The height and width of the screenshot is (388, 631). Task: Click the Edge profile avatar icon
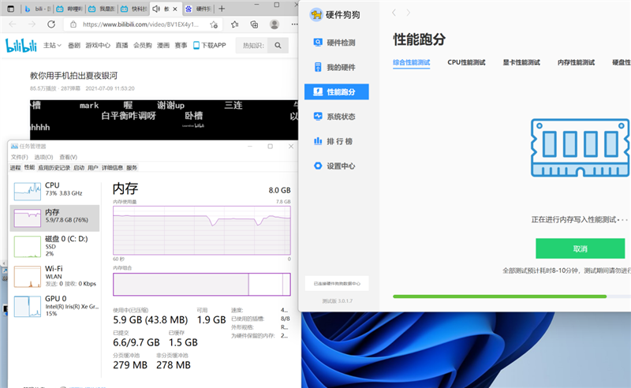coord(274,24)
